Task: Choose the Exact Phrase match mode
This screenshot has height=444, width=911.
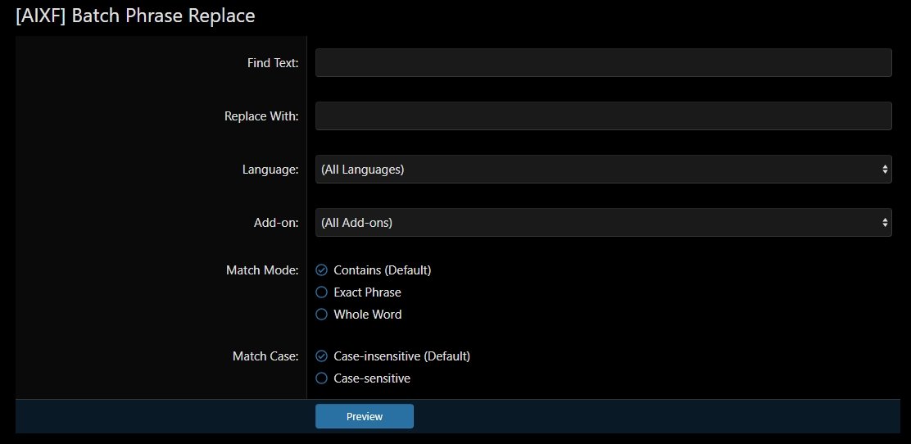Action: point(322,292)
